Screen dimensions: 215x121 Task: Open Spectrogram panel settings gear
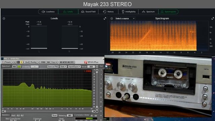112,18
